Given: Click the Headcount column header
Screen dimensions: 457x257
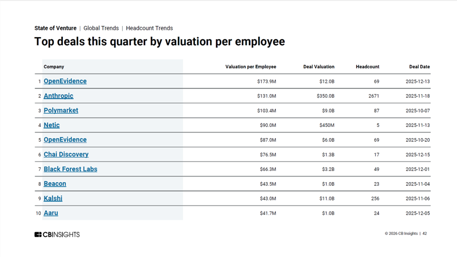Looking at the screenshot, I should [x=367, y=67].
